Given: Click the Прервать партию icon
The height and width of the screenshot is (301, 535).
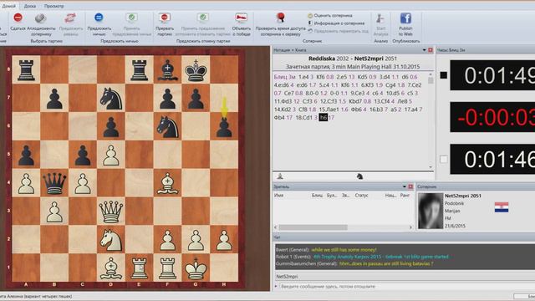Looking at the screenshot, I should 165,18.
